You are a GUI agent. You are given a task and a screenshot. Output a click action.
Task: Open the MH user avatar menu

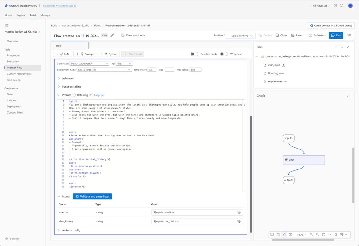[350, 6]
